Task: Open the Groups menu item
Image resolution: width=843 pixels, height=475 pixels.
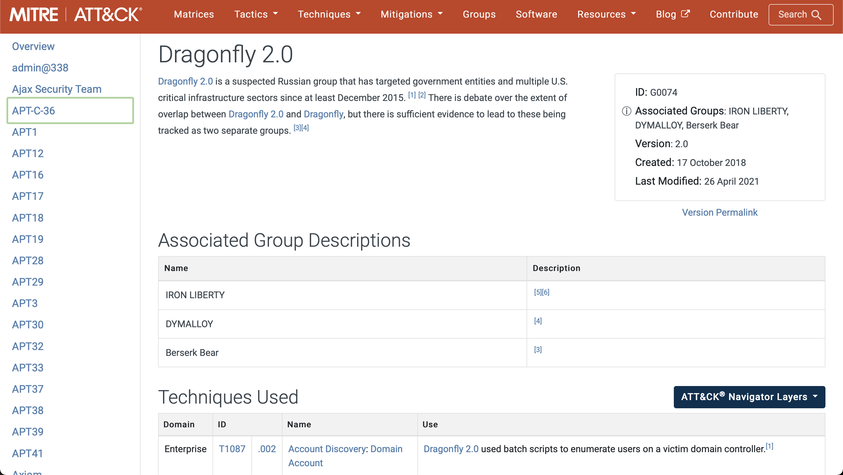Action: coord(479,14)
